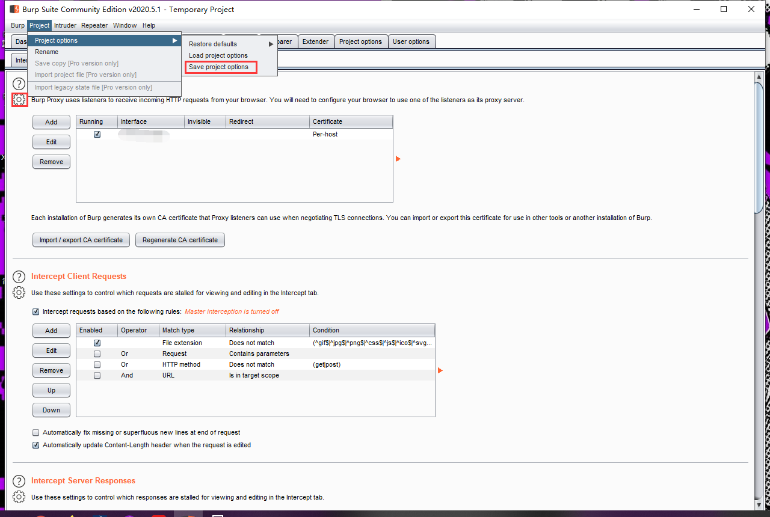The width and height of the screenshot is (770, 517).
Task: Click the Up button for intercept rules
Action: [x=51, y=390]
